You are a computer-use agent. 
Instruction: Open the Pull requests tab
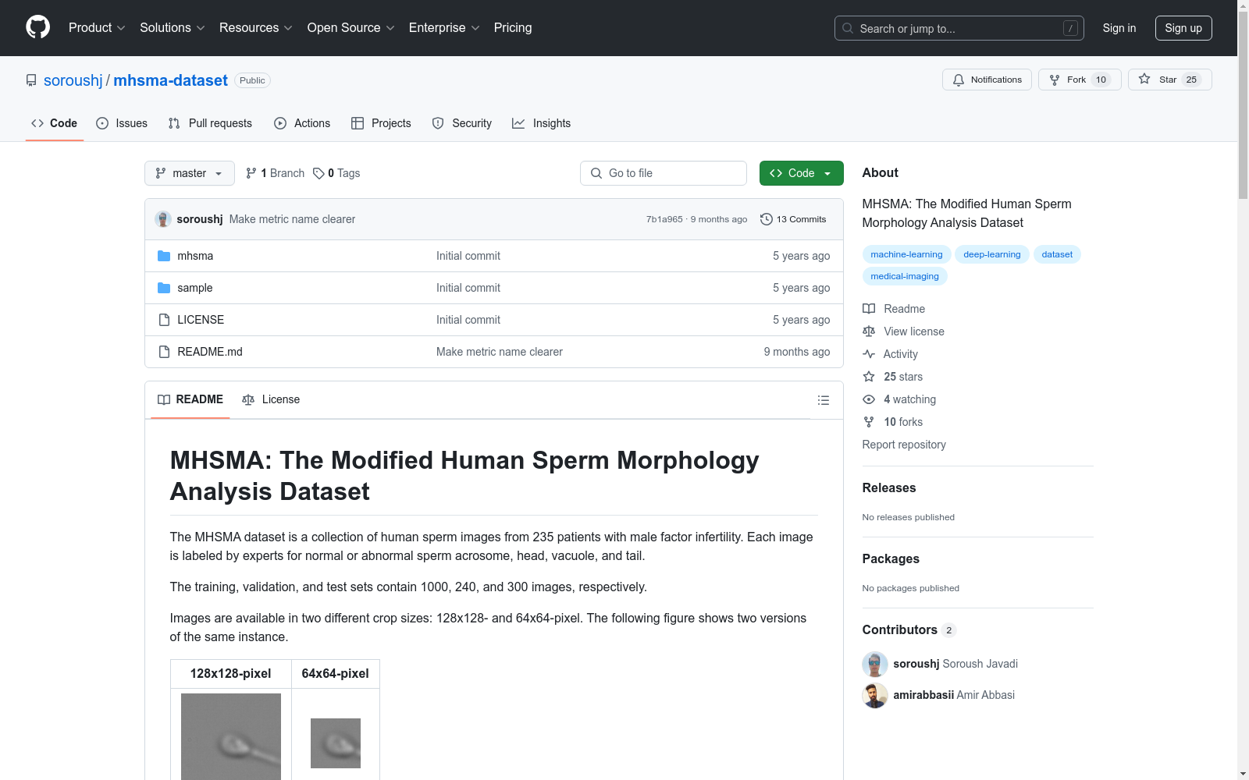[x=210, y=123]
